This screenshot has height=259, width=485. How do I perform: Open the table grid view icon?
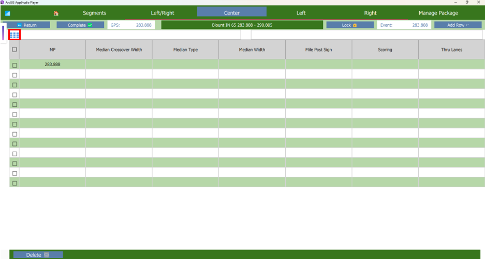coord(14,35)
